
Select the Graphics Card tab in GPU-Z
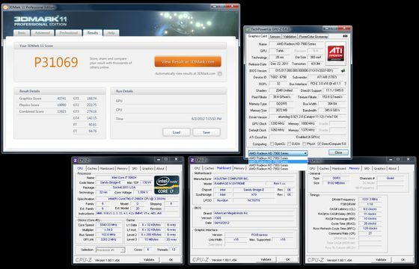[x=257, y=36]
